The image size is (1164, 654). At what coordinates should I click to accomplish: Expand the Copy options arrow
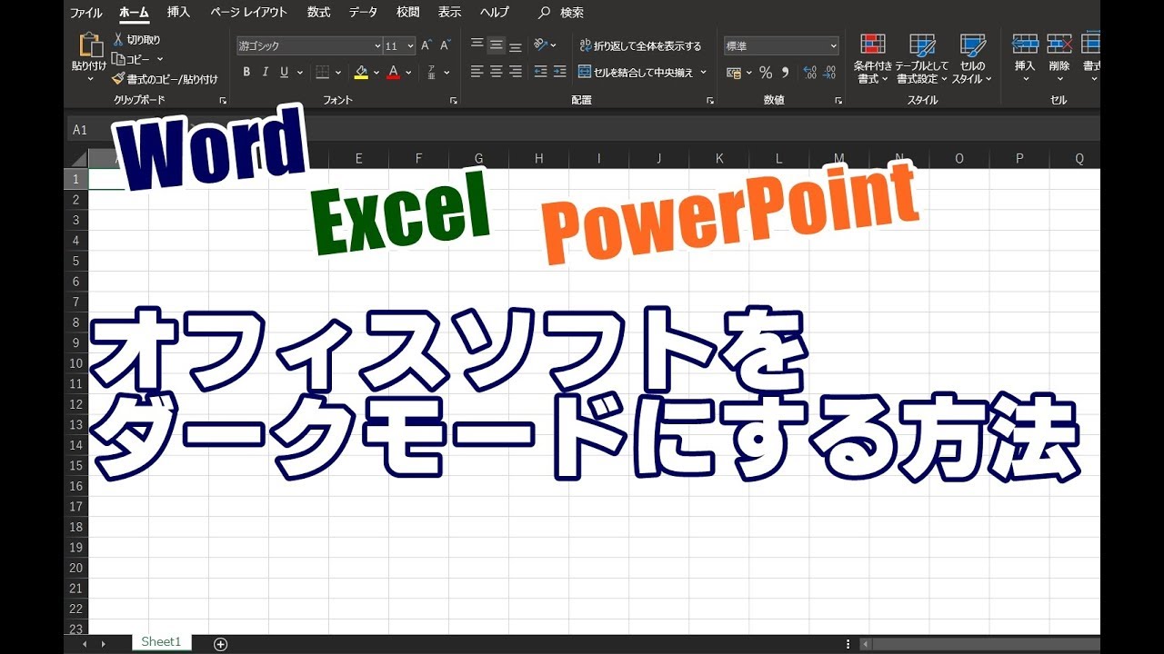[x=160, y=59]
